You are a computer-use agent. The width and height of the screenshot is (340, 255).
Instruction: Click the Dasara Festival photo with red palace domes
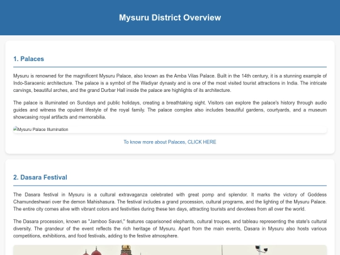coord(170,250)
